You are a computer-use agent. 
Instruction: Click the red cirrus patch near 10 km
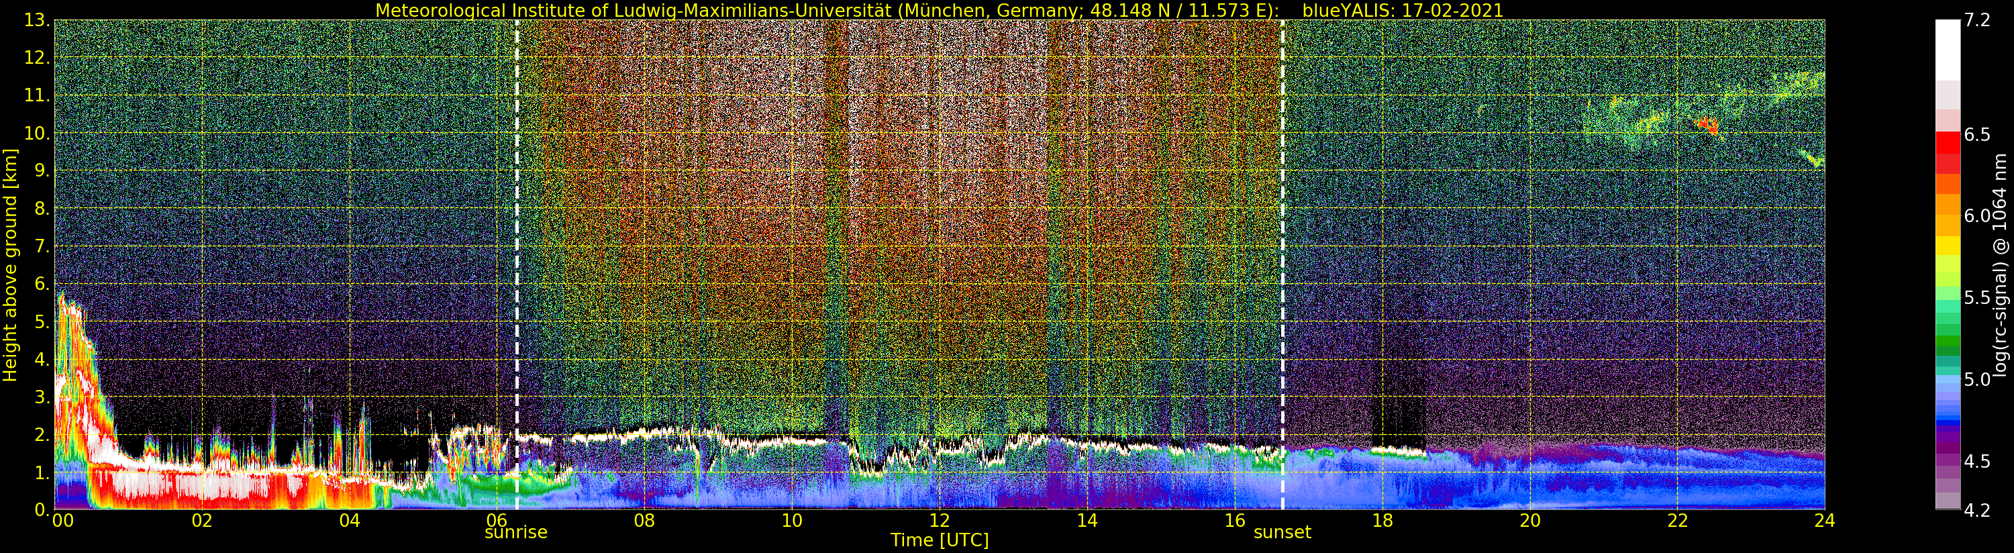(x=1707, y=124)
